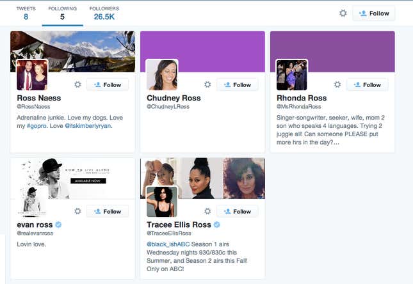Open the gear menu beside the top Follow button
Viewport: 413px width, 284px height.
343,13
